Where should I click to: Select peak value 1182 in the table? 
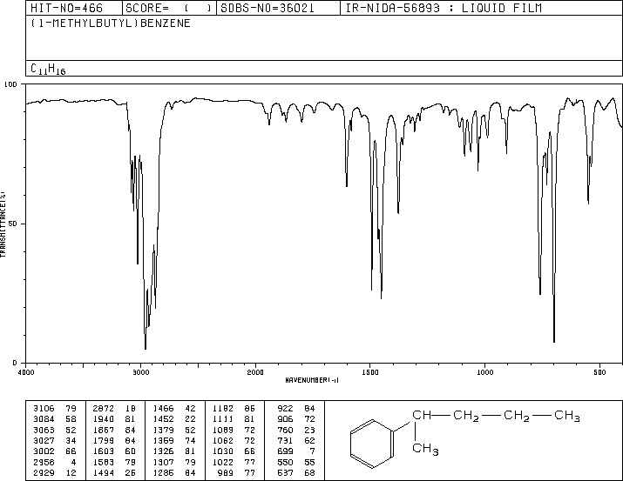222,409
